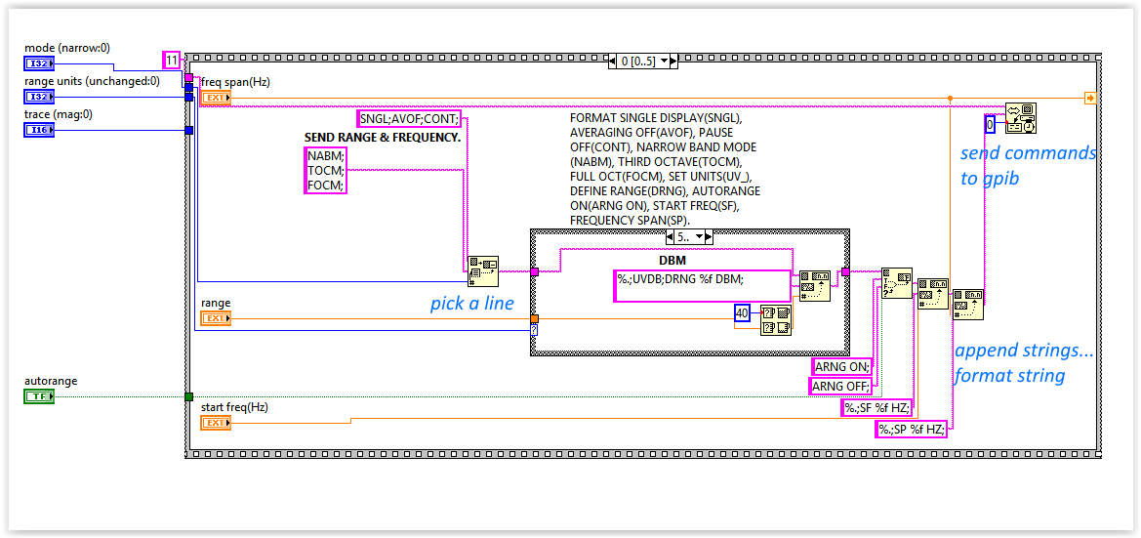The width and height of the screenshot is (1141, 538).
Task: Click the 'autorange' terminal label
Action: coord(51,381)
